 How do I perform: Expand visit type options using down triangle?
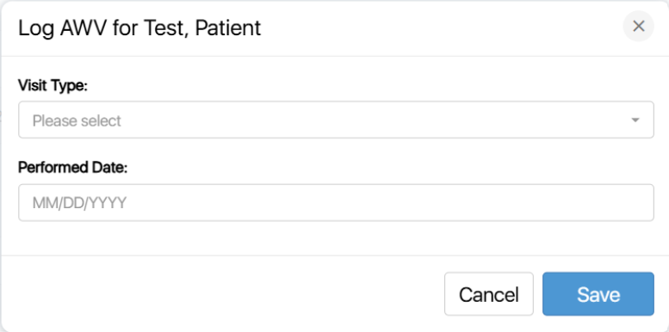click(x=635, y=120)
